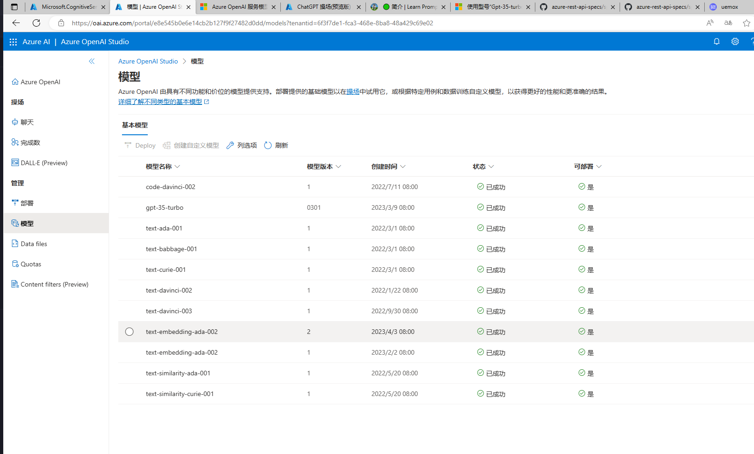
Task: Open the 创建时间 sort dropdown
Action: [x=403, y=167]
